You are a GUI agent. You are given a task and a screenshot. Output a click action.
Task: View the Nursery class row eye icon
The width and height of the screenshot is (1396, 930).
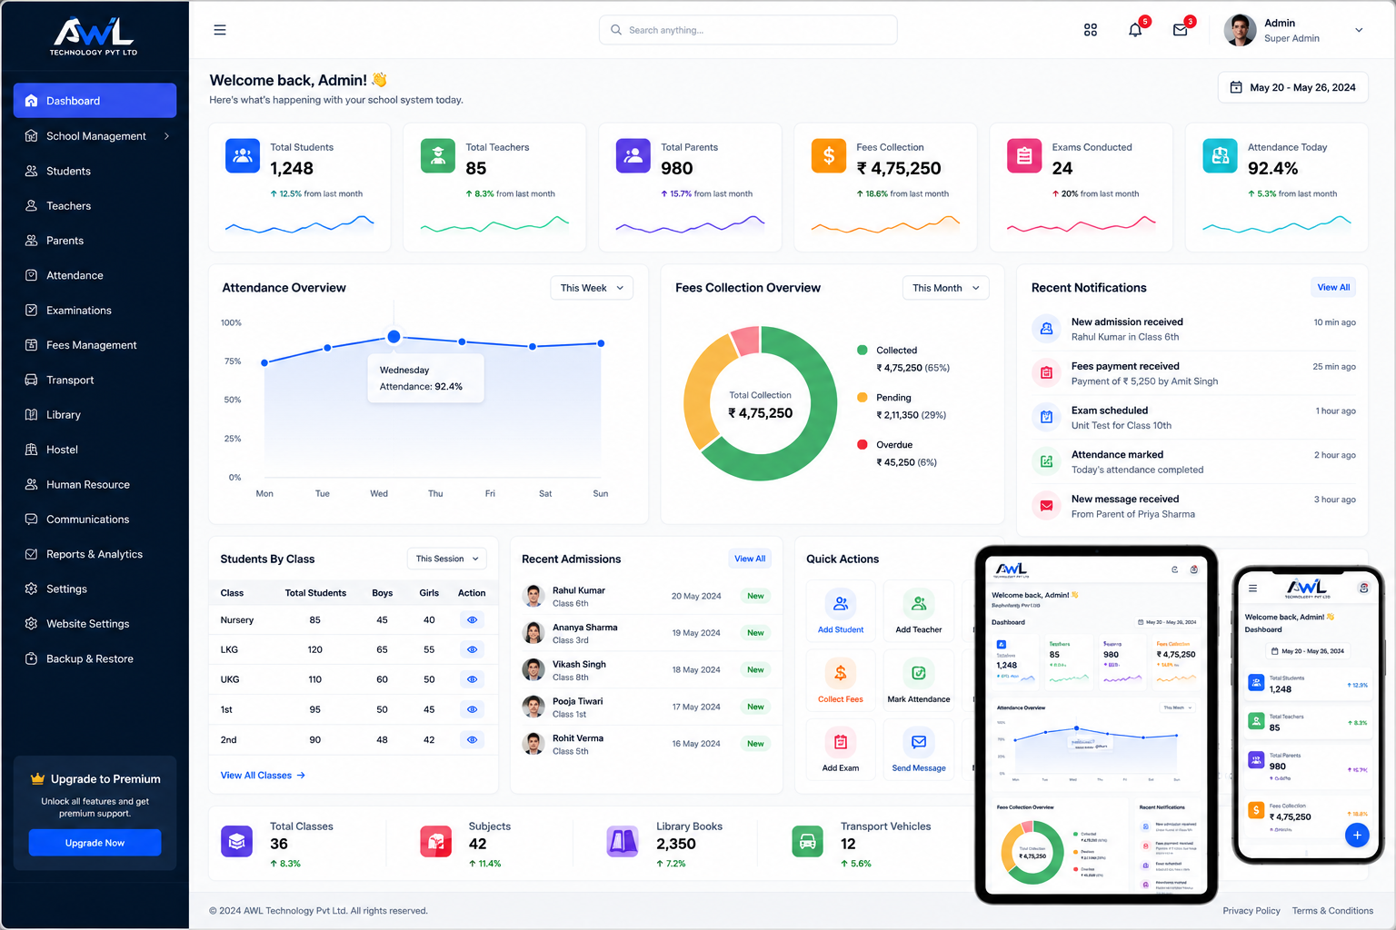472,620
